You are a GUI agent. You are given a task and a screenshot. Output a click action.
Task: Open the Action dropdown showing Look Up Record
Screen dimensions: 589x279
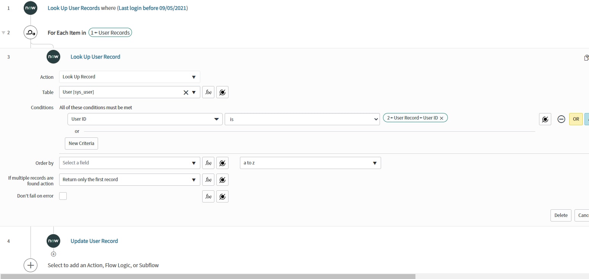tap(129, 77)
